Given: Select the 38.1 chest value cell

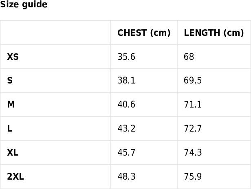Looking at the screenshot, I should [x=144, y=81].
